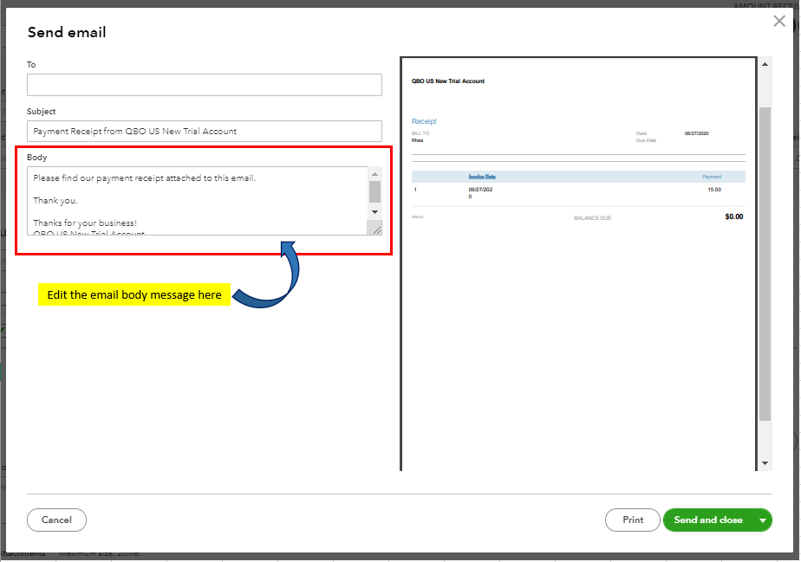The image size is (801, 562).
Task: Click inside the email Body text area
Action: [x=197, y=201]
